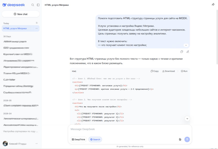The height and width of the screenshot is (149, 218).
Task: Open the chat list filter icon next to Today
Action: click(37, 23)
